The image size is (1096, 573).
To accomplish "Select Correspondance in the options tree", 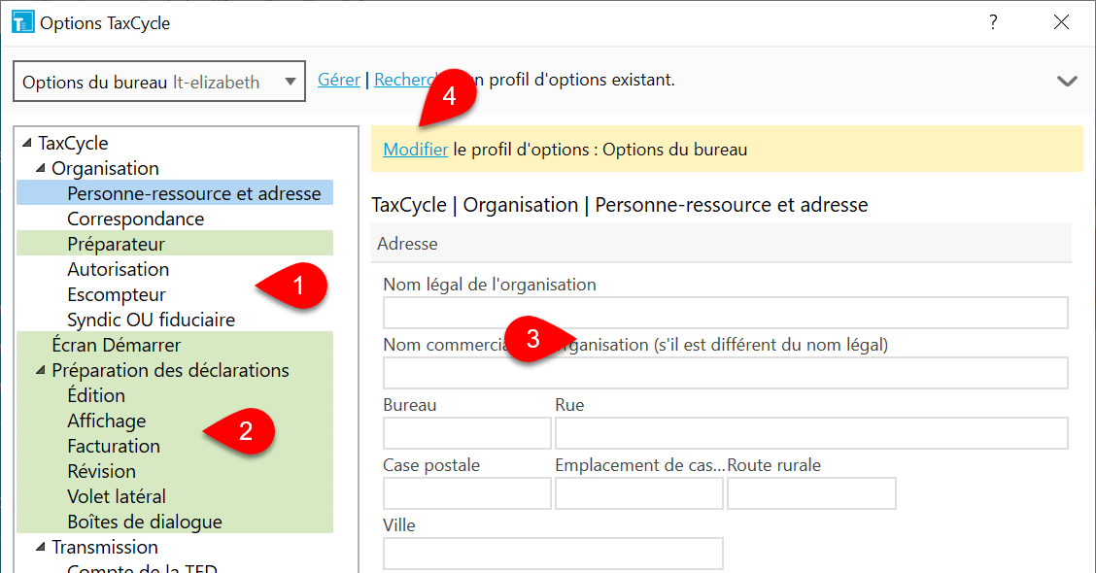I will [x=136, y=219].
